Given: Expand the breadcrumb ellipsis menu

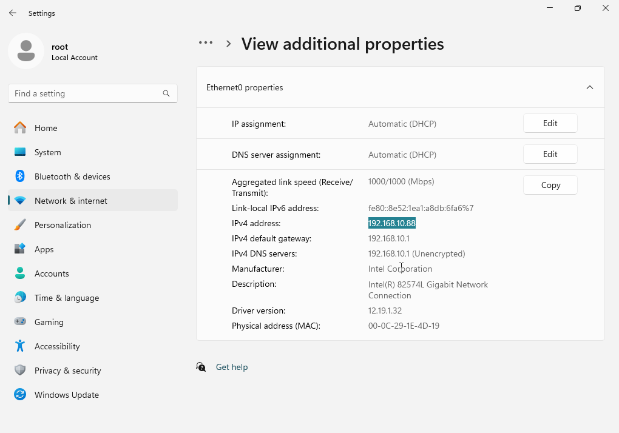Looking at the screenshot, I should coord(206,43).
